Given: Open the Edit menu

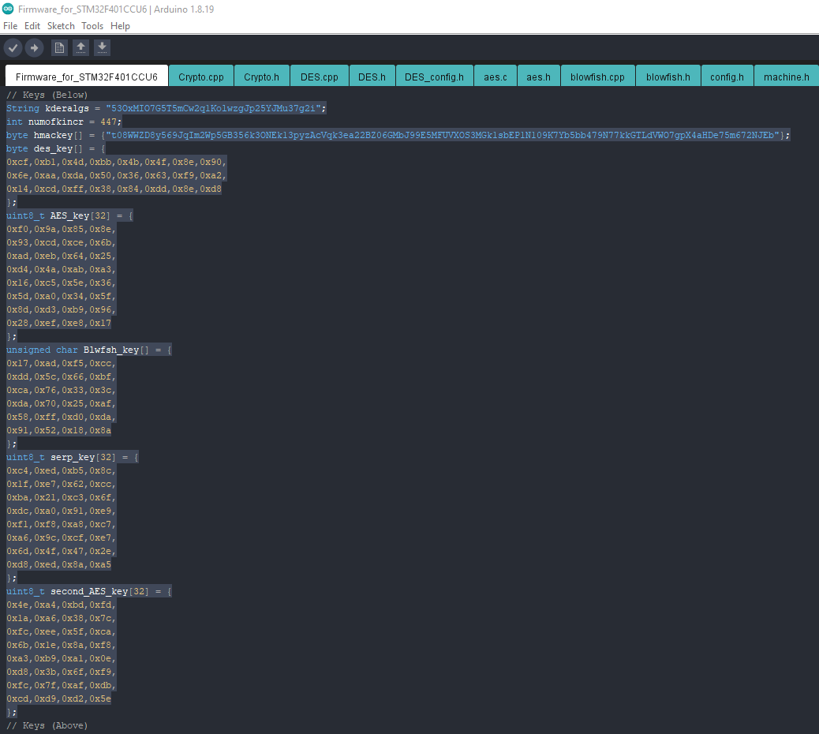Looking at the screenshot, I should pyautogui.click(x=32, y=25).
